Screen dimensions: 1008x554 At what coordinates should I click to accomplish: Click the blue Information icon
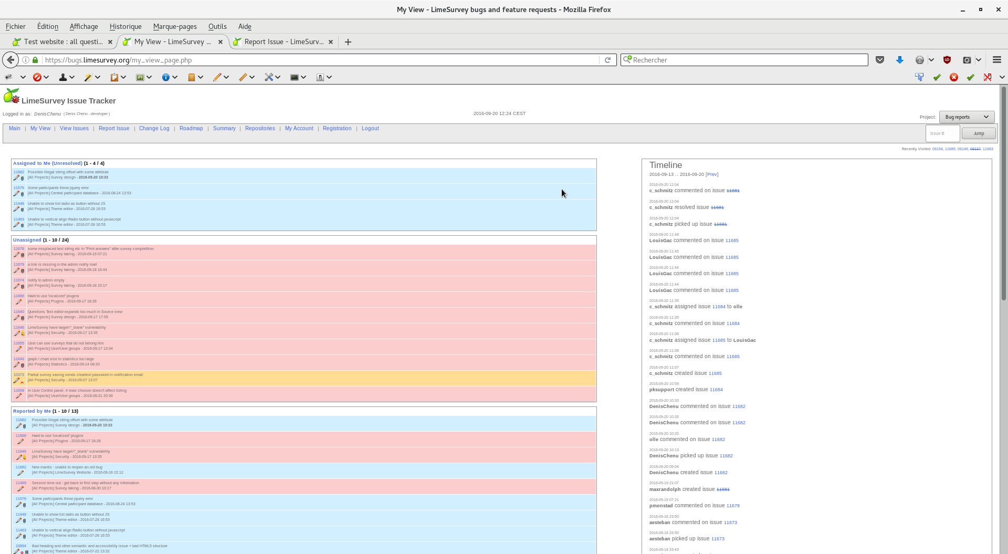[166, 77]
